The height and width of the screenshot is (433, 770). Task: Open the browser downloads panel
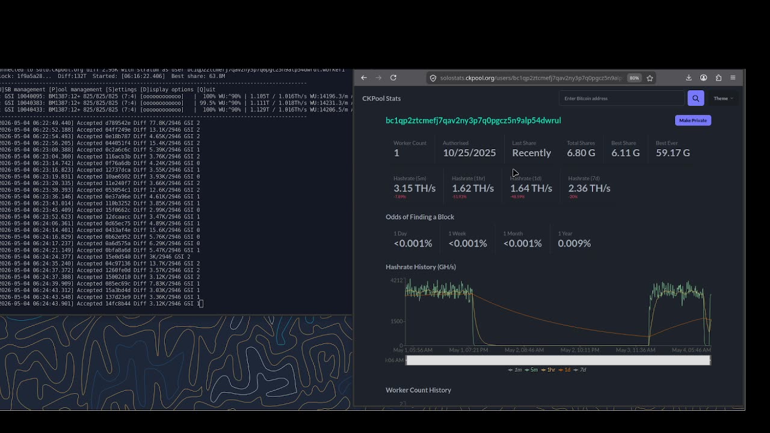689,78
